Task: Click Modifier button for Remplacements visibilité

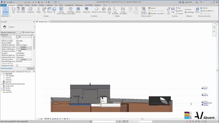Action: coord(24,47)
